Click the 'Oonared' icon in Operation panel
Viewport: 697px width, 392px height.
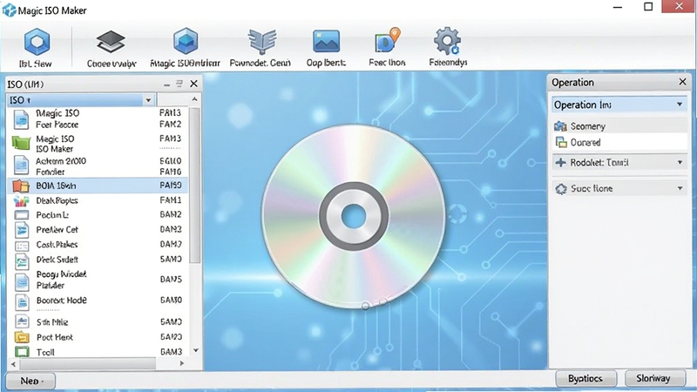[561, 143]
